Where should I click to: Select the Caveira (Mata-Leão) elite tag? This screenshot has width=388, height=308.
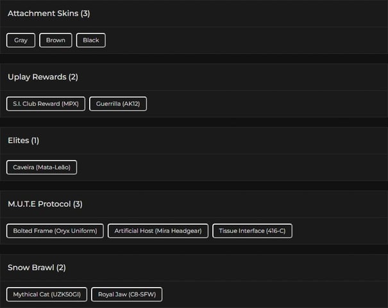(42, 167)
